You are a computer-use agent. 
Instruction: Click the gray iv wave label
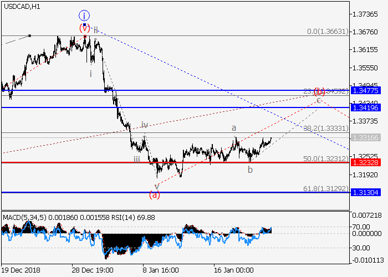(x=144, y=125)
